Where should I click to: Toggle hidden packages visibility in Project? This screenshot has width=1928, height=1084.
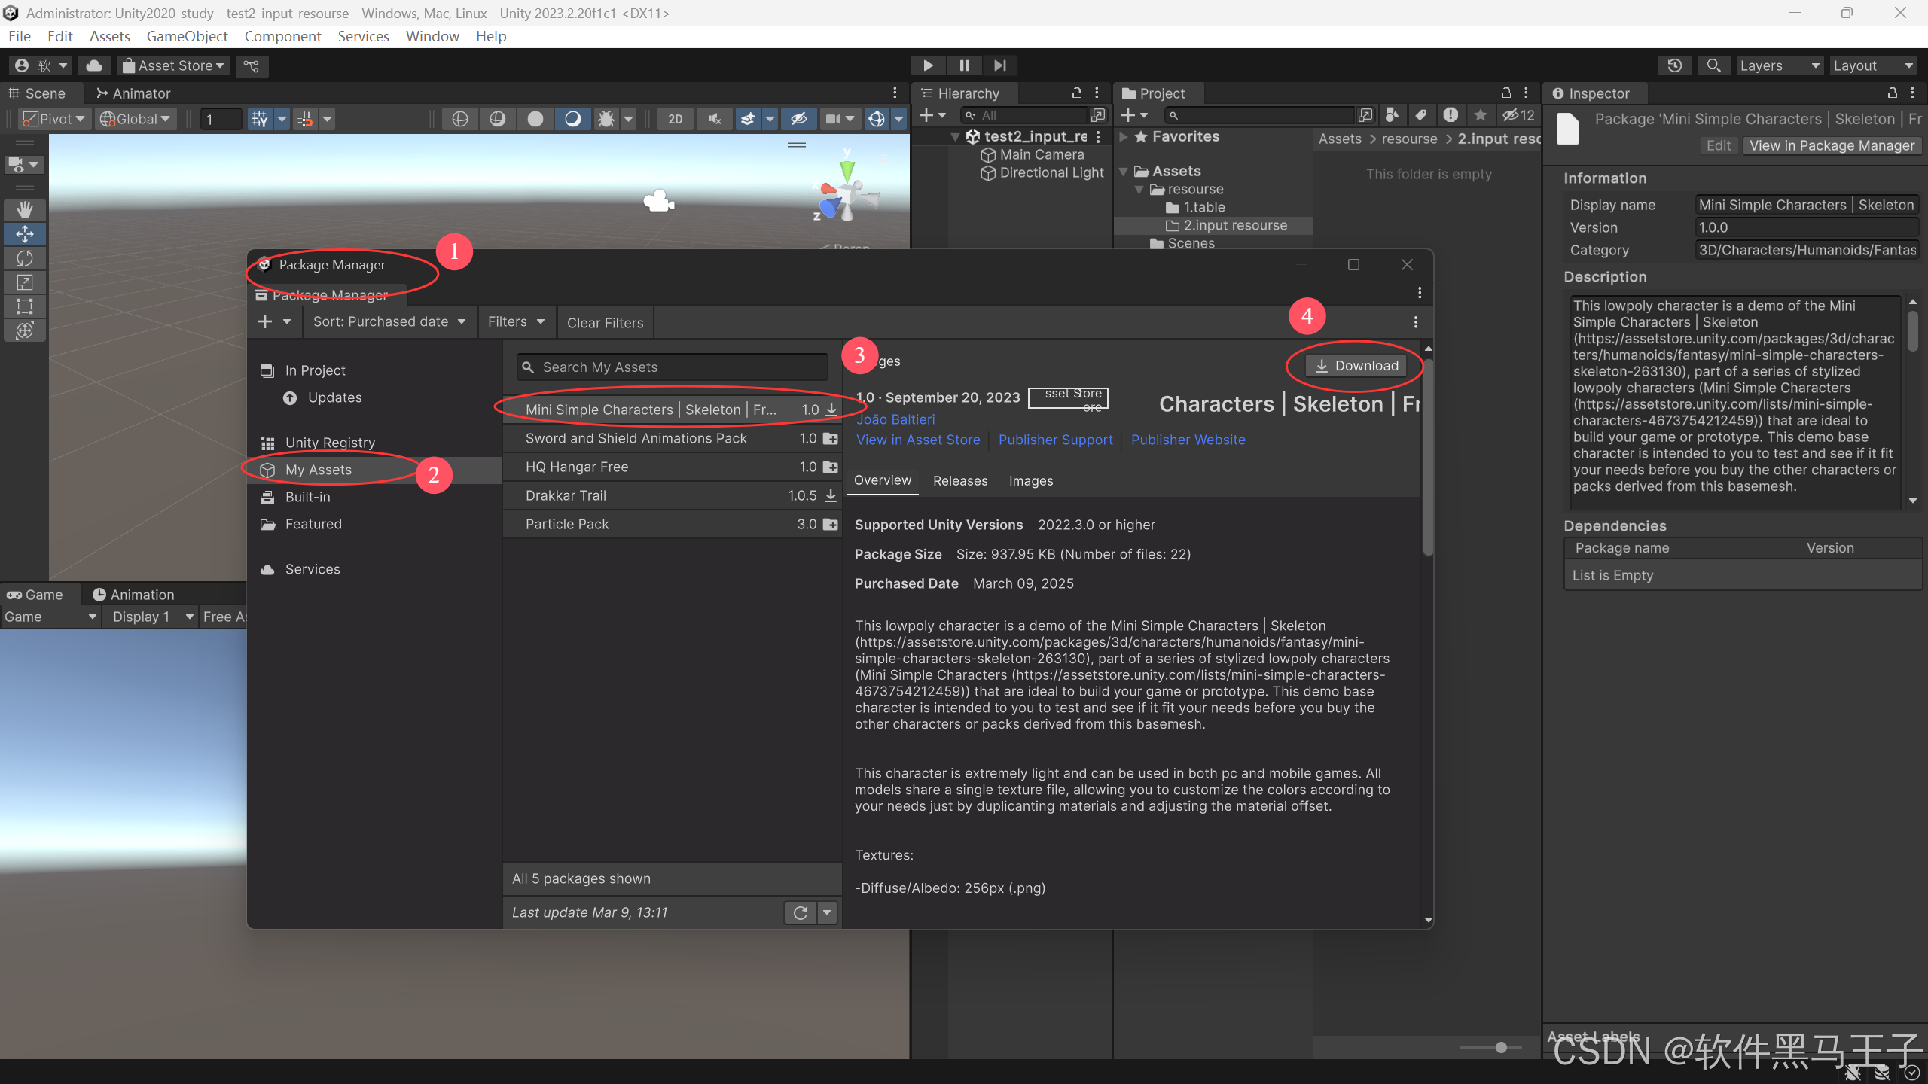coord(1518,115)
